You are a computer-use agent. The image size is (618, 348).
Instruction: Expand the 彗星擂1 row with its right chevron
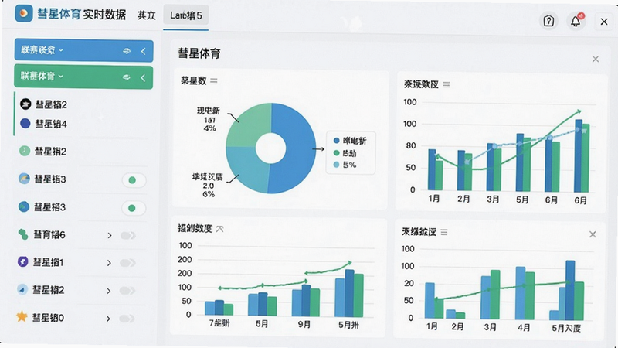tap(109, 263)
